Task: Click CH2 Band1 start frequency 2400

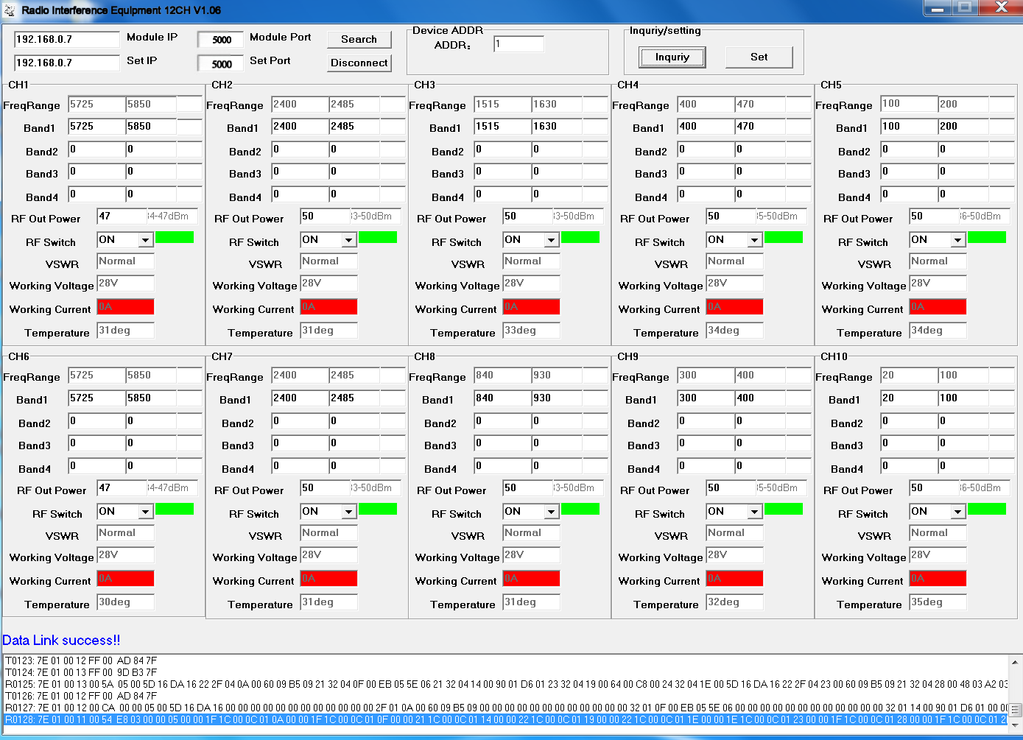Action: tap(300, 127)
